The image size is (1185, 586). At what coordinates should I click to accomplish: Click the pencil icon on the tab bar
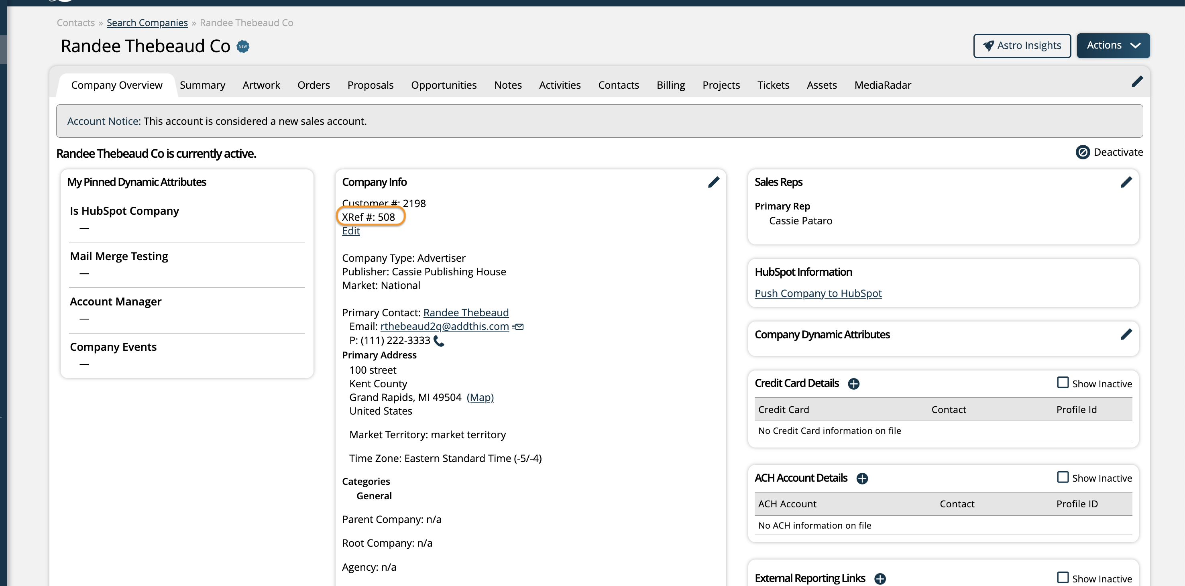[x=1137, y=82]
